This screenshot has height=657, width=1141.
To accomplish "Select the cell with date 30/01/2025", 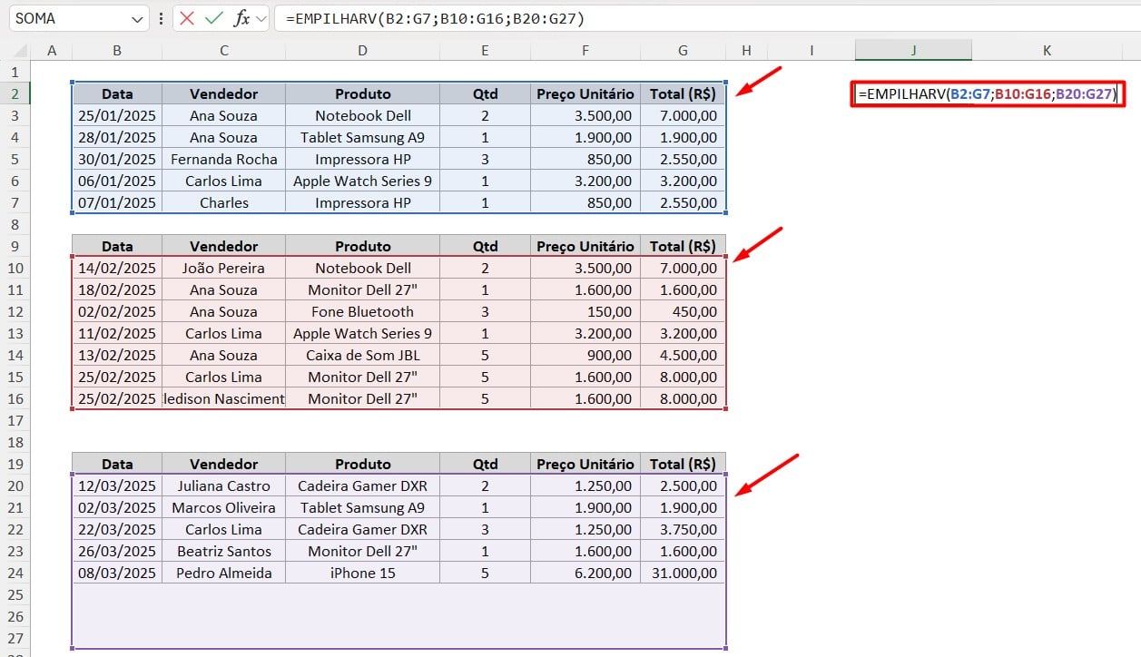I will [x=117, y=159].
